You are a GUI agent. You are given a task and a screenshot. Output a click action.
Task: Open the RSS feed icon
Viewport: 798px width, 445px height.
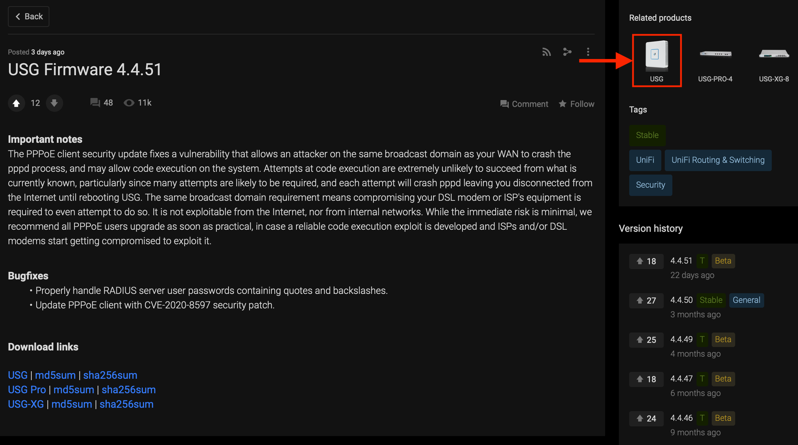(546, 52)
